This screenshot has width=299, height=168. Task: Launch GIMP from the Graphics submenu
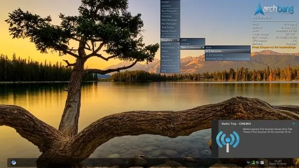pos(192,40)
